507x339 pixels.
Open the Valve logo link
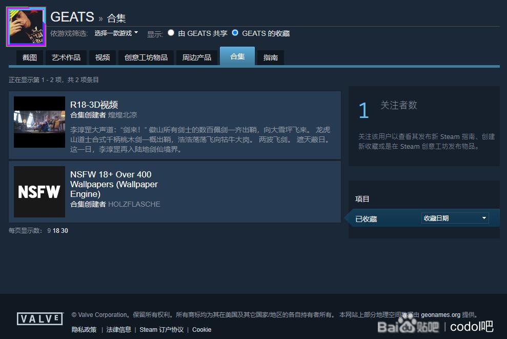40,319
